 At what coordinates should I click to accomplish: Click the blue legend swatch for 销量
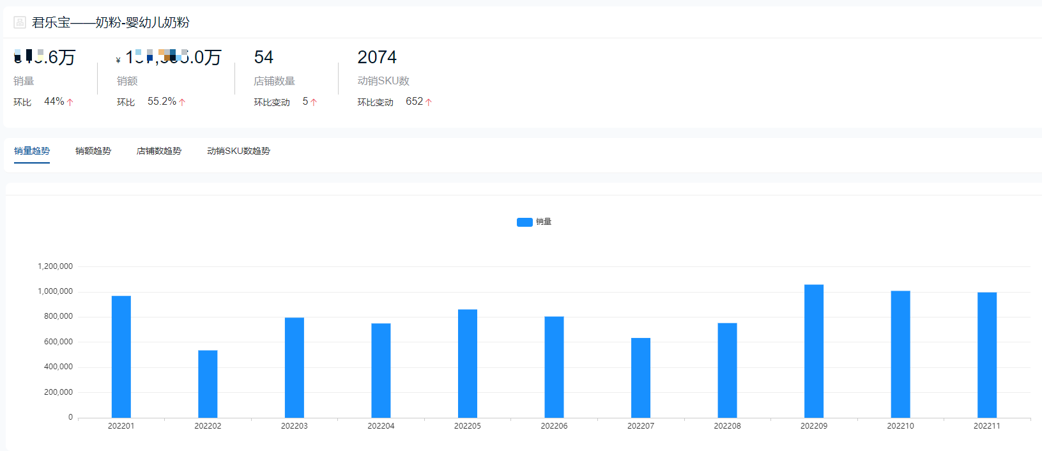click(x=525, y=222)
